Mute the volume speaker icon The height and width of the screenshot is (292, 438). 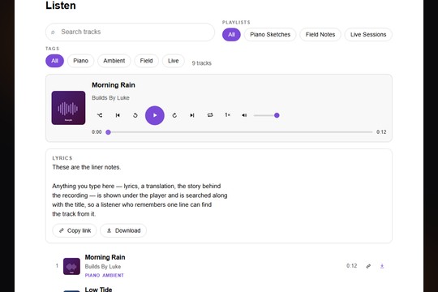pyautogui.click(x=244, y=115)
